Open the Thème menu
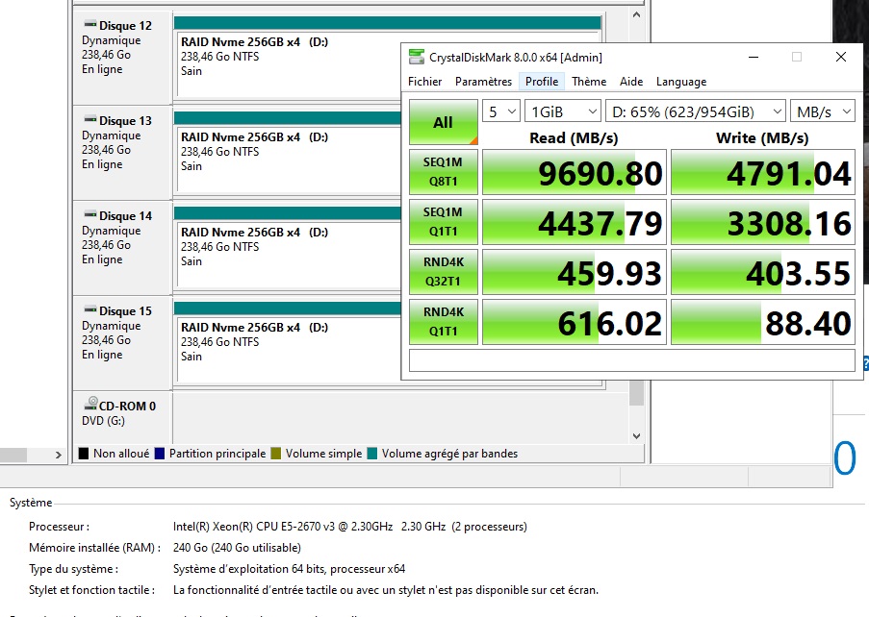The width and height of the screenshot is (869, 617). [589, 82]
